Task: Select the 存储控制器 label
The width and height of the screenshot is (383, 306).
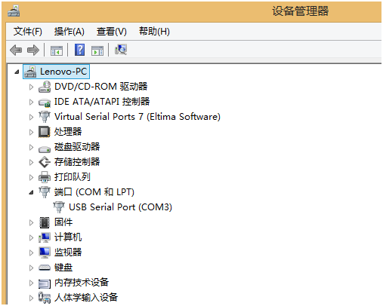Action: click(x=77, y=162)
